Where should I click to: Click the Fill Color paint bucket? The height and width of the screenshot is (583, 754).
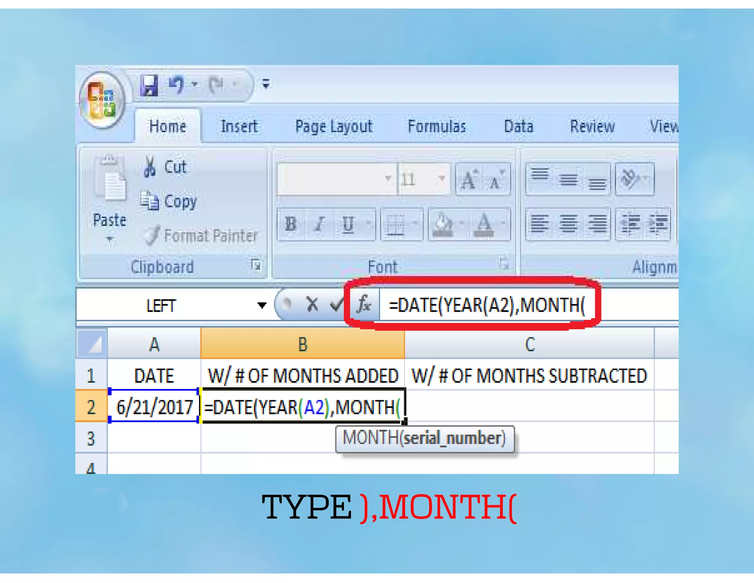[x=443, y=224]
